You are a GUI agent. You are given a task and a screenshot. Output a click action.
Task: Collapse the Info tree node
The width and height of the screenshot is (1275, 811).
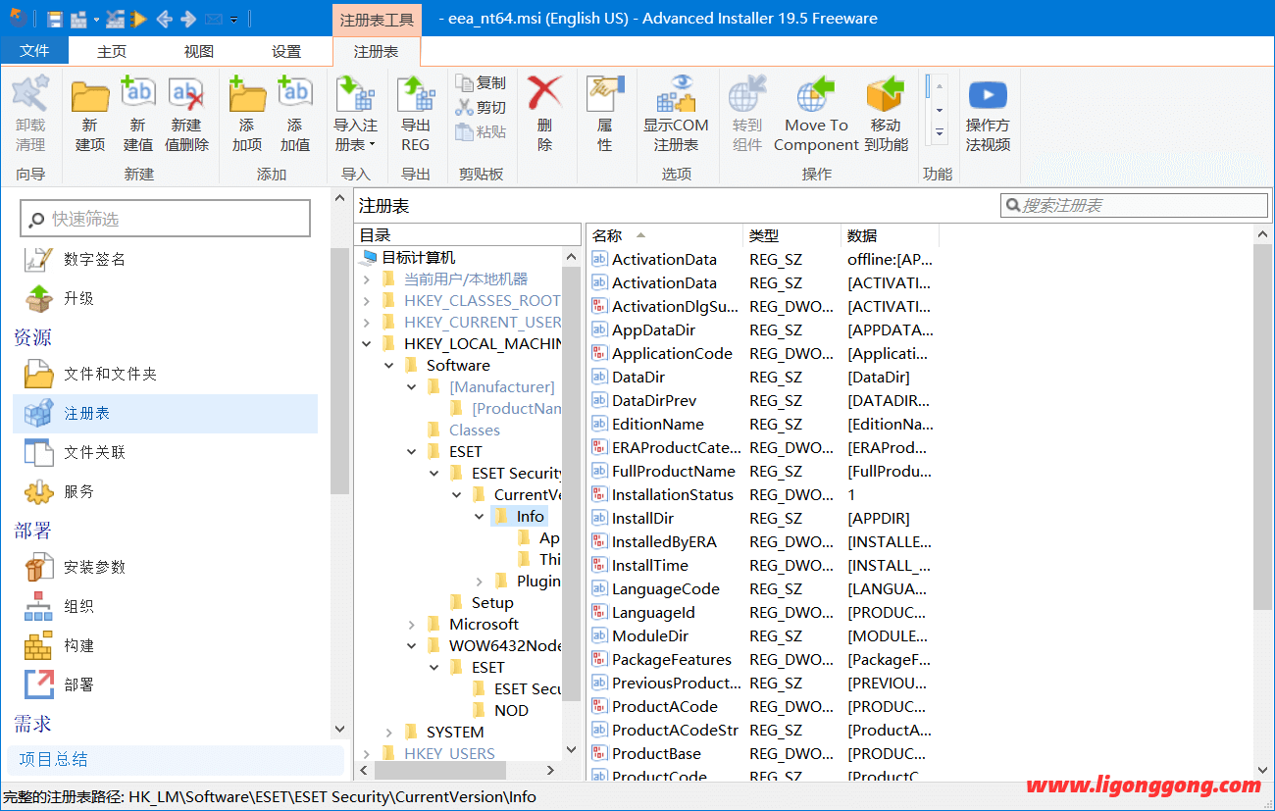pos(480,517)
